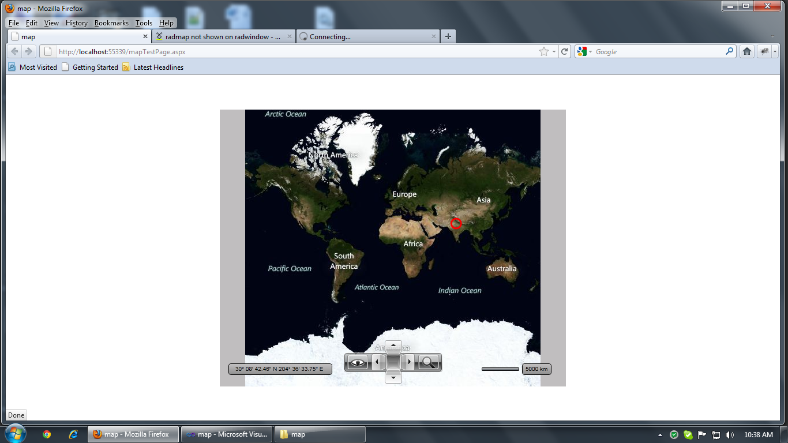This screenshot has height=443, width=788.
Task: Open a new tab with plus button
Action: point(448,36)
